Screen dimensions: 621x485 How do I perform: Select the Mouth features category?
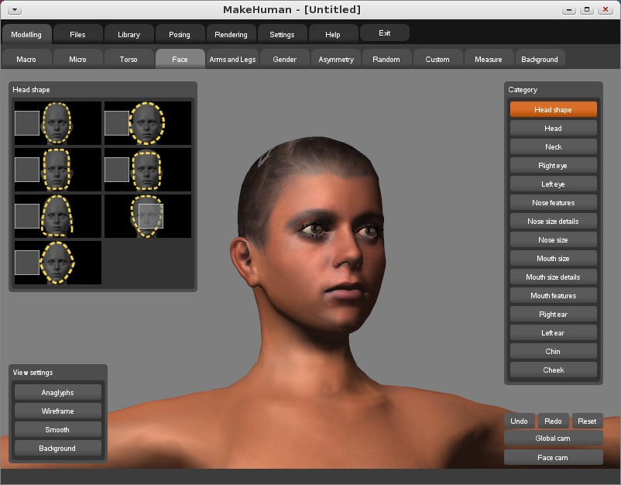554,296
